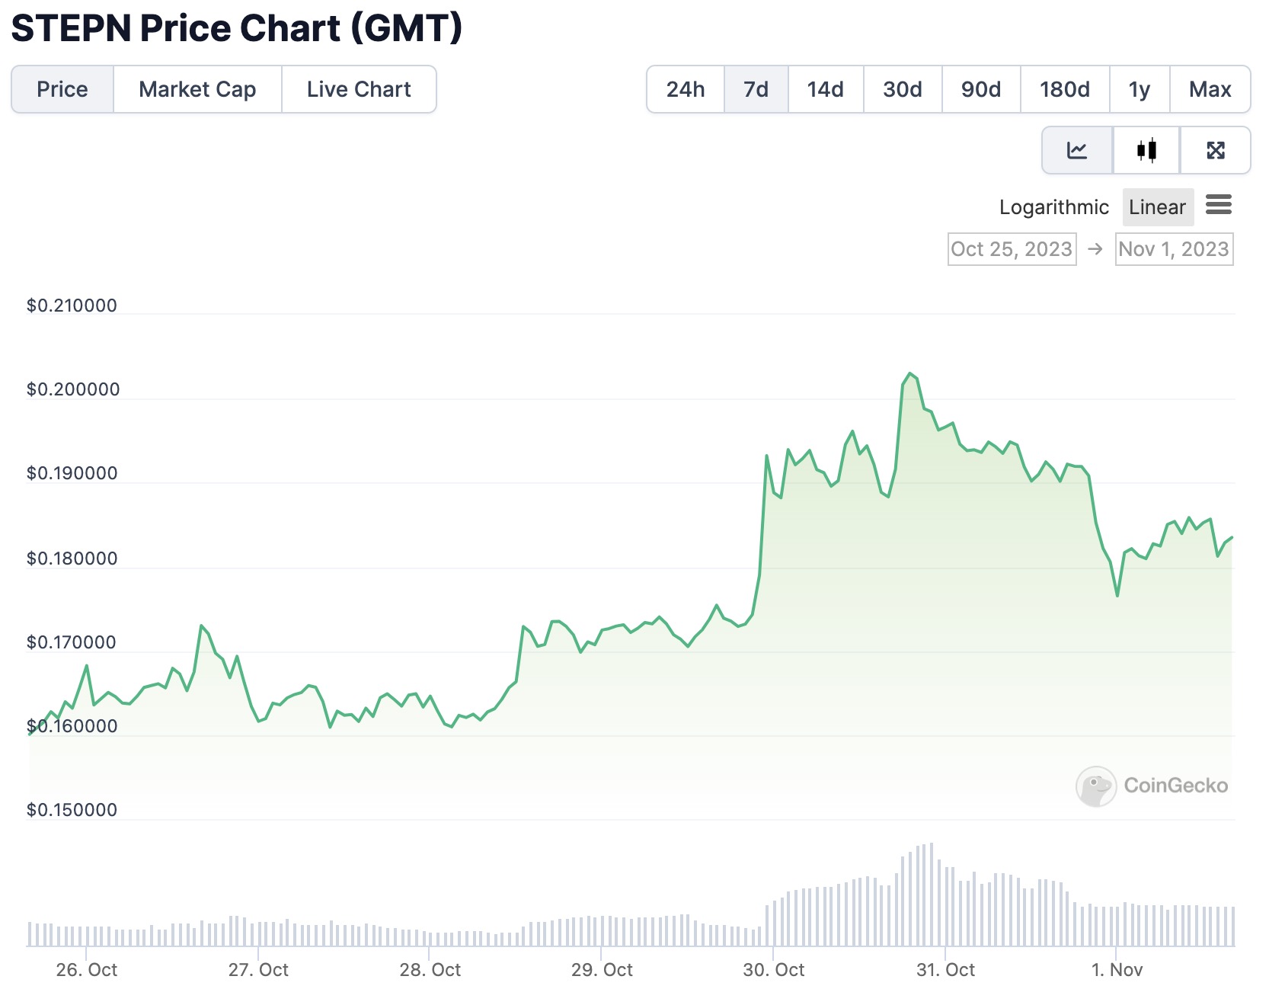Viewport: 1269px width, 989px height.
Task: Show Max price history
Action: pyautogui.click(x=1210, y=89)
